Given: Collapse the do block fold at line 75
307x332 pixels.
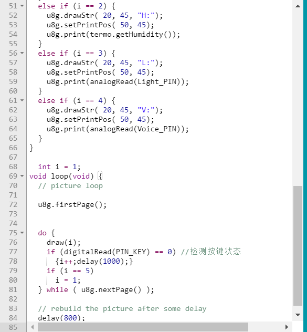Looking at the screenshot, I should click(22, 233).
